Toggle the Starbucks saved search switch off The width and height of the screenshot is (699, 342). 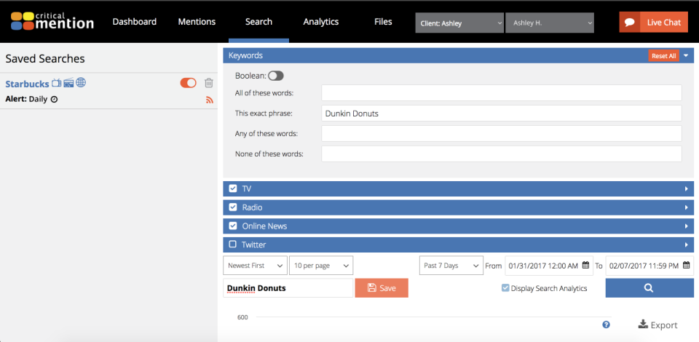pos(188,83)
